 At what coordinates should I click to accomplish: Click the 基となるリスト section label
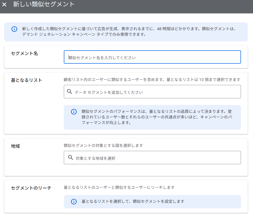(x=26, y=80)
